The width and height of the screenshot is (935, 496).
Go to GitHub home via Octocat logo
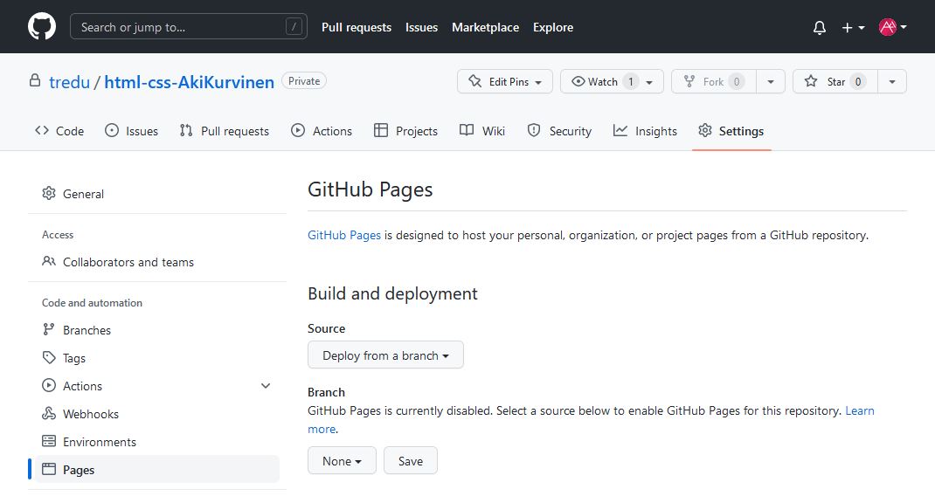pos(42,27)
